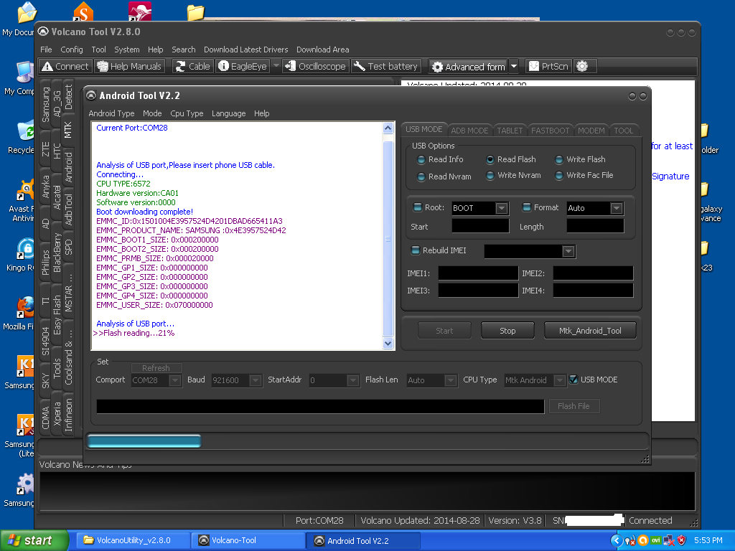735x551 pixels.
Task: Launch the Oscilloscope tool
Action: 315,66
